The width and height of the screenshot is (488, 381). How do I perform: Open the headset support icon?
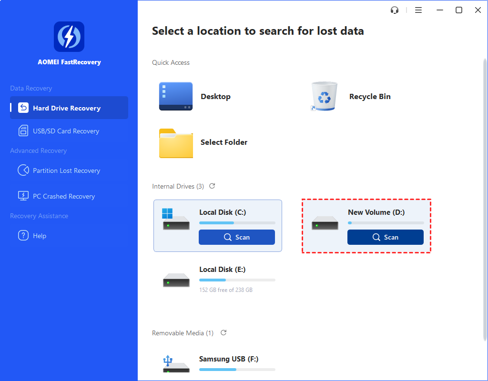394,10
